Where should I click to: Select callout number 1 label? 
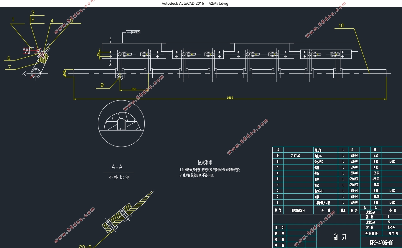point(13,19)
